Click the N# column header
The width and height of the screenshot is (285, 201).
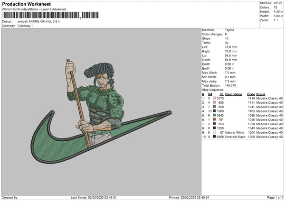coord(210,94)
